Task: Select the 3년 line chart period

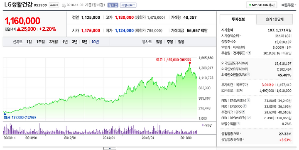Action: click(x=75, y=42)
